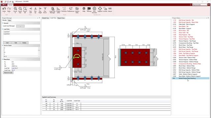Select Compression Buckling - Bottom Plate row
The height and width of the screenshot is (118, 211).
pyautogui.click(x=191, y=64)
